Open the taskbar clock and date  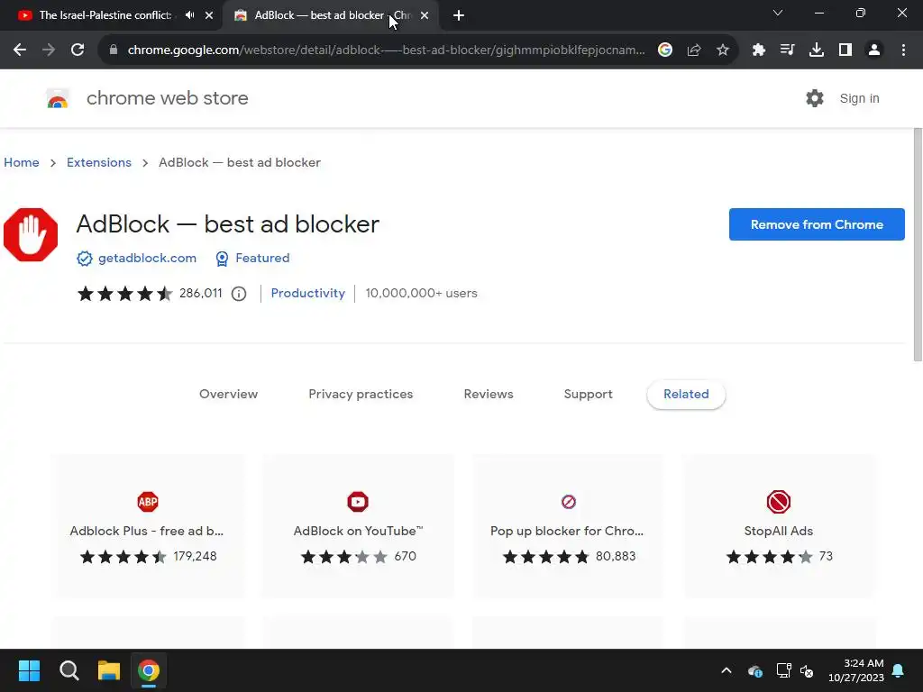[856, 670]
